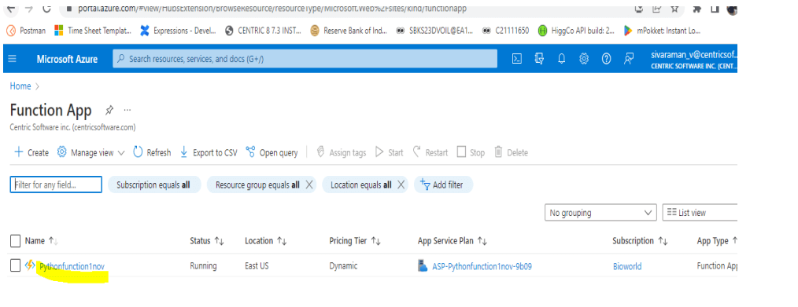
Task: Open the Directories and subscriptions filter icon
Action: [539, 59]
